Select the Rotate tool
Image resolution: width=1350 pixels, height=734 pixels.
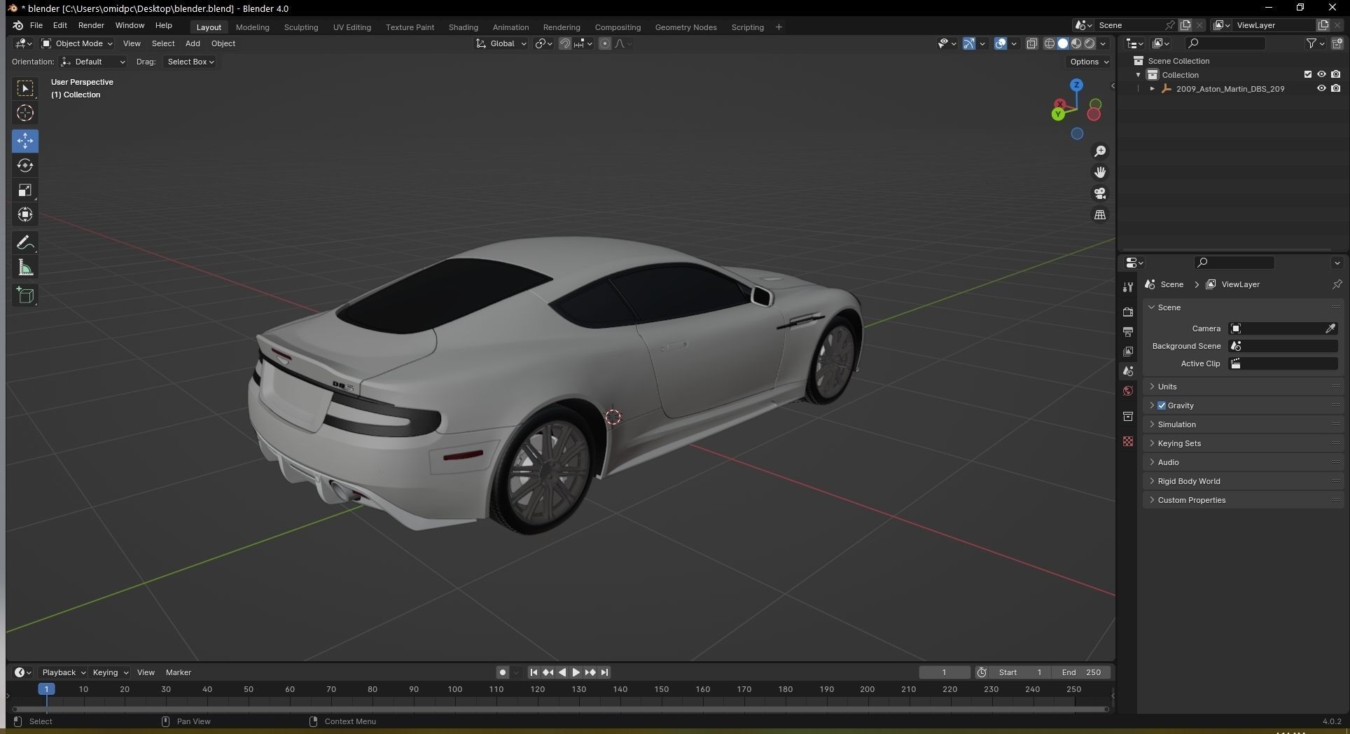pos(25,165)
